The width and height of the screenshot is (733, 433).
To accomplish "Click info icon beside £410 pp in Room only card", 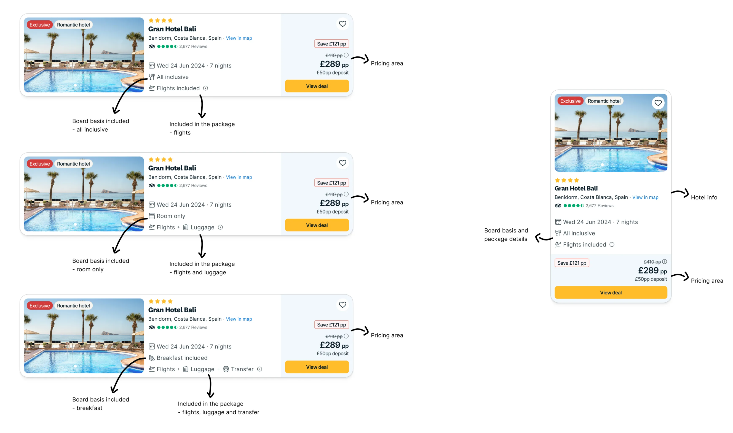I will pos(346,194).
